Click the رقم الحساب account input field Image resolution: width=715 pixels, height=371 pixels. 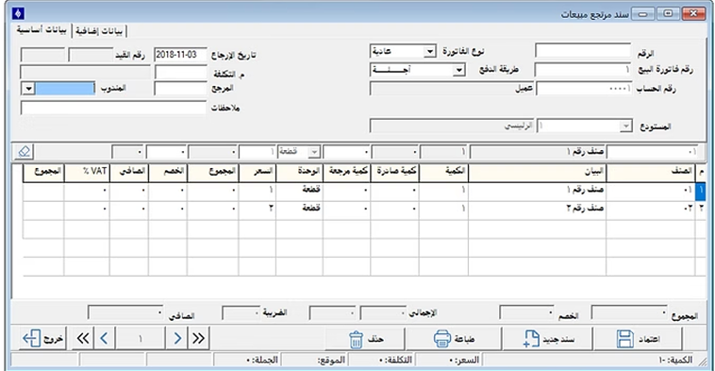[584, 89]
